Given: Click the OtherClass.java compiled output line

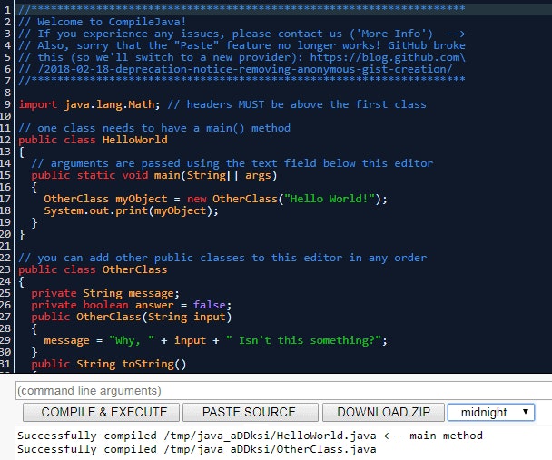Looking at the screenshot, I should click(x=197, y=449).
